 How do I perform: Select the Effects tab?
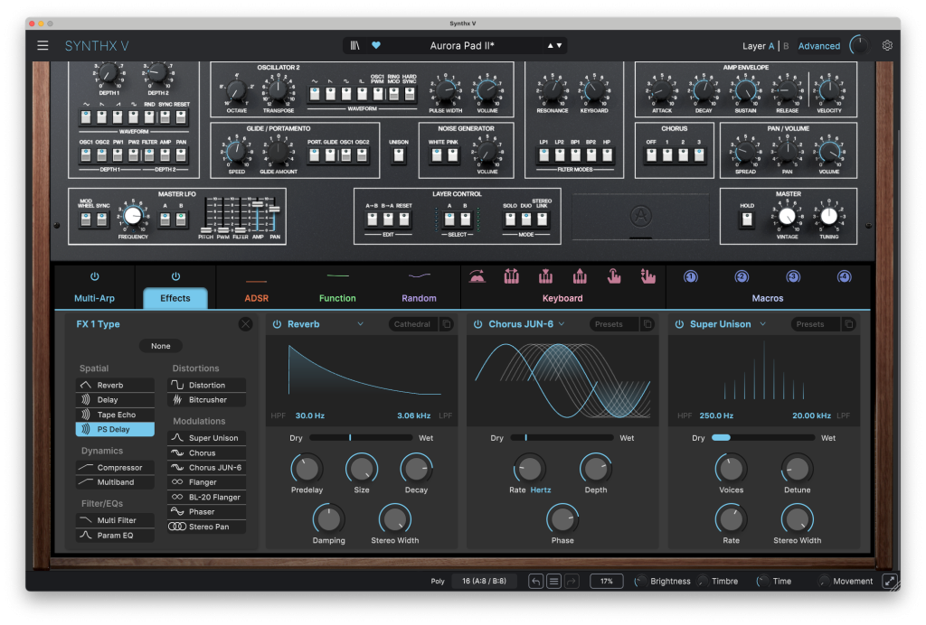tap(175, 298)
